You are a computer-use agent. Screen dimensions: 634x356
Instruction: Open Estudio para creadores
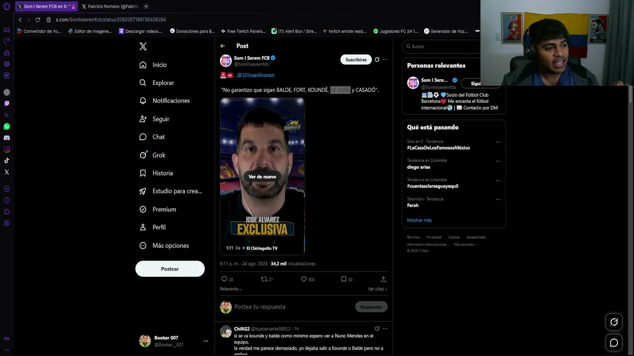[x=170, y=191]
